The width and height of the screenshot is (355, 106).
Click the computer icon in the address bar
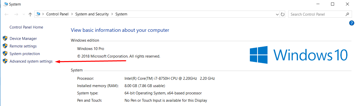coord(38,14)
